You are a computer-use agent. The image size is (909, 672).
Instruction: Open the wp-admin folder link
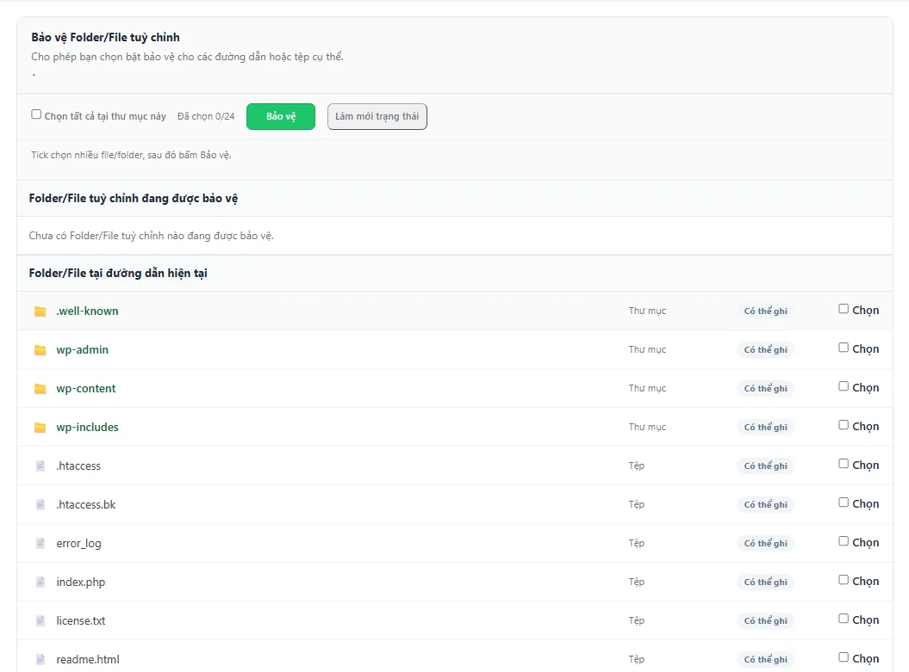click(83, 350)
